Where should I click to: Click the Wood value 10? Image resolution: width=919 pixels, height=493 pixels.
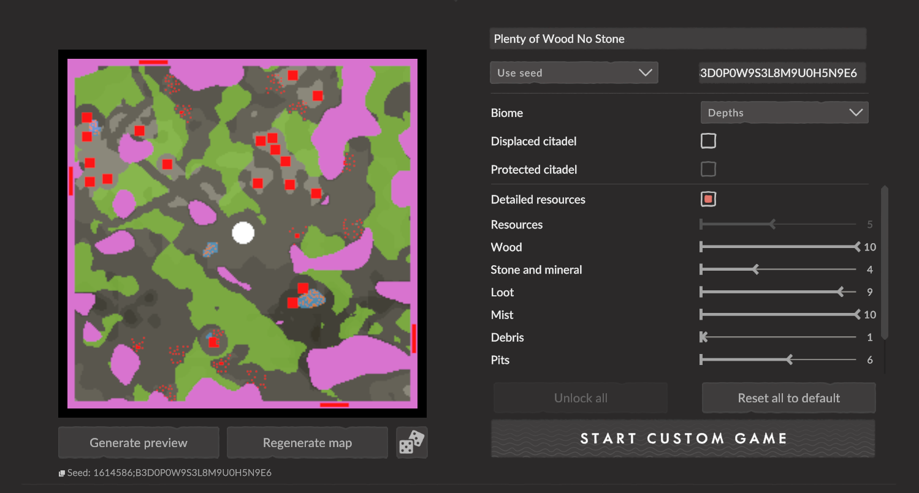(x=870, y=247)
